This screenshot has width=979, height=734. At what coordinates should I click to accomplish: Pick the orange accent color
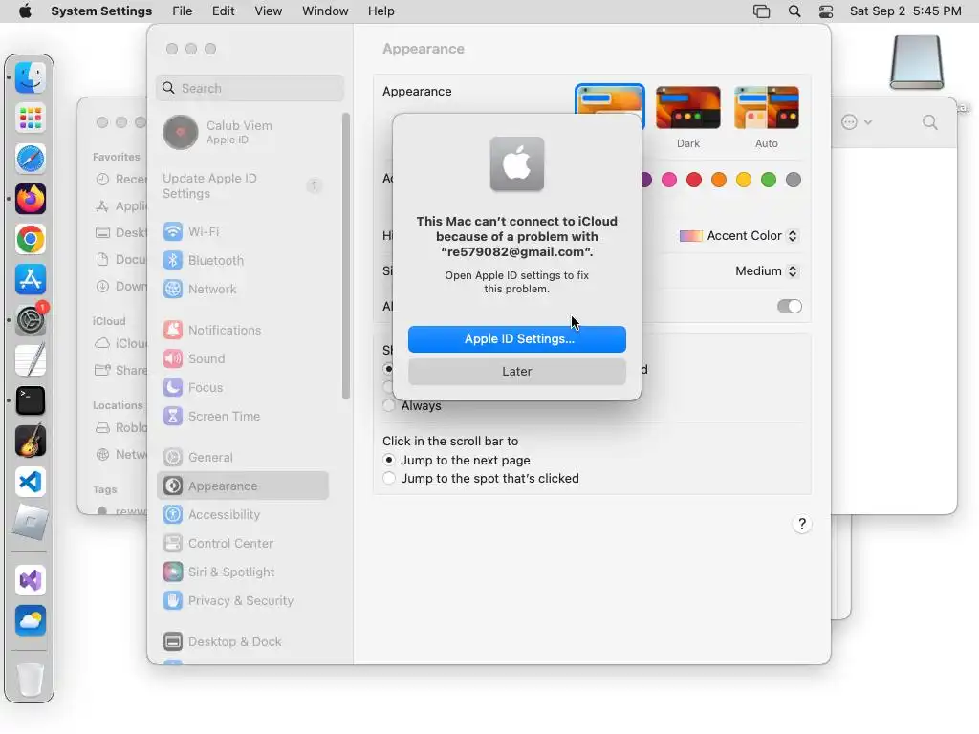coord(719,180)
